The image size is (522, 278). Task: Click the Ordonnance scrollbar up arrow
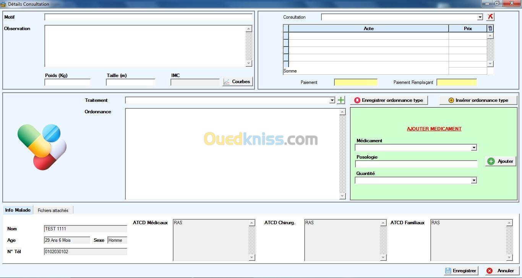tap(342, 112)
